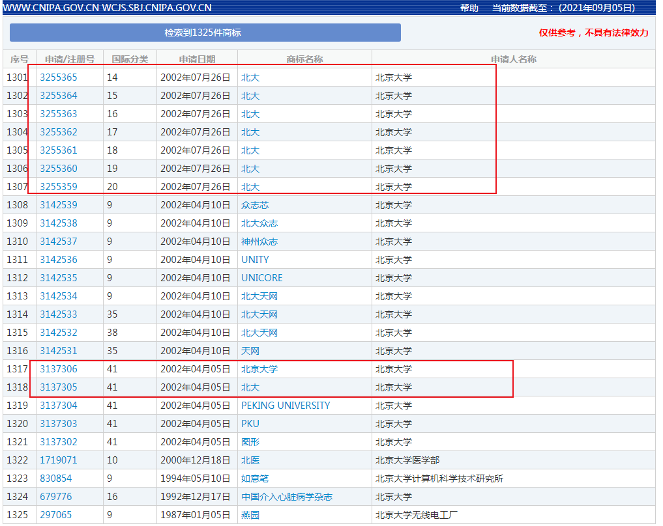
Task: Open registration number 3255361
Action: point(59,150)
